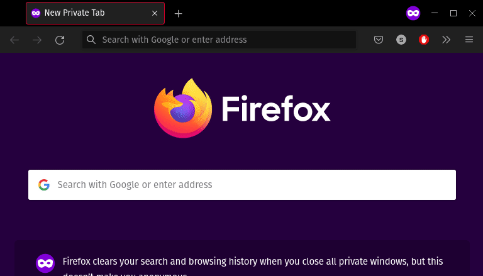Close the New Private Tab
This screenshot has width=483, height=276.
coord(155,13)
